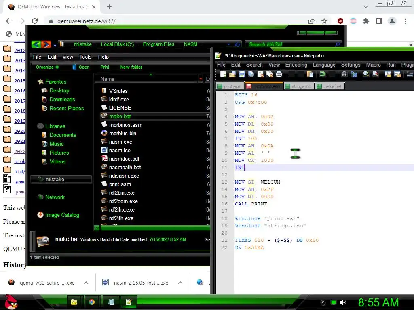Click the Find binoculars icon in Notepad++ toolbar
The width and height of the screenshot is (414, 310).
point(344,74)
